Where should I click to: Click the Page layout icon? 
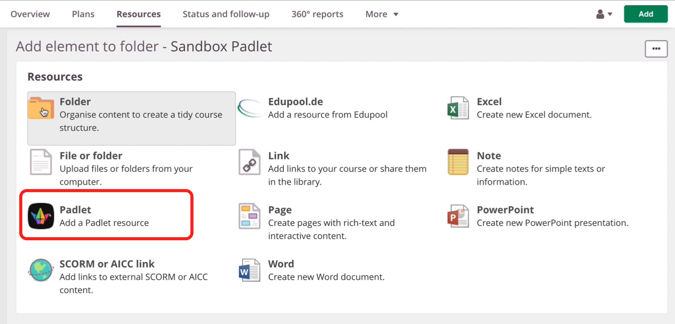coord(250,216)
